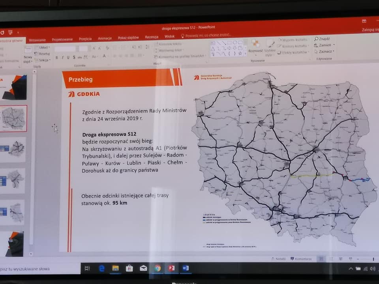Image resolution: width=379 pixels, height=284 pixels.
Task: Click Znajdź search icon in ribbon
Action: [x=322, y=39]
